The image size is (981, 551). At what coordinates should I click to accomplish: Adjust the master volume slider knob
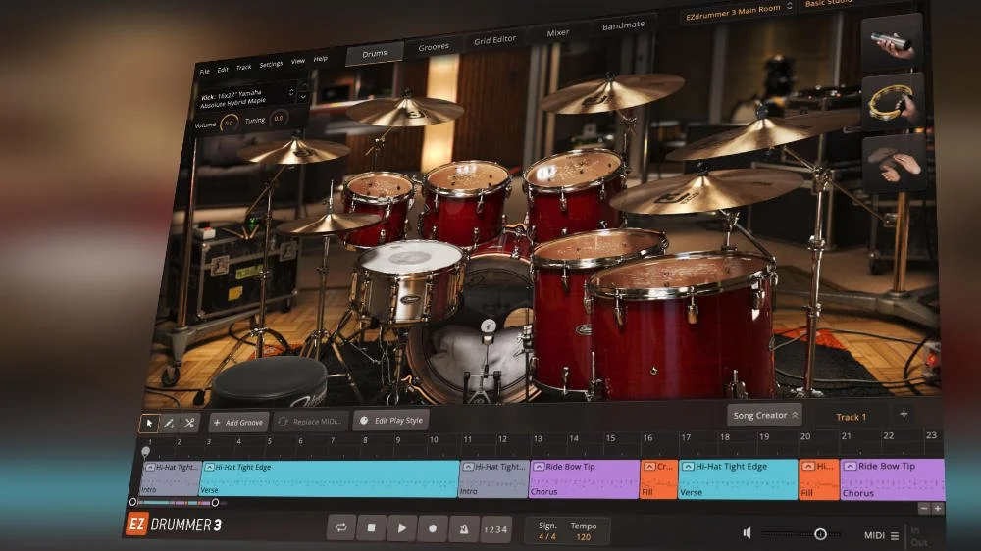coord(820,534)
